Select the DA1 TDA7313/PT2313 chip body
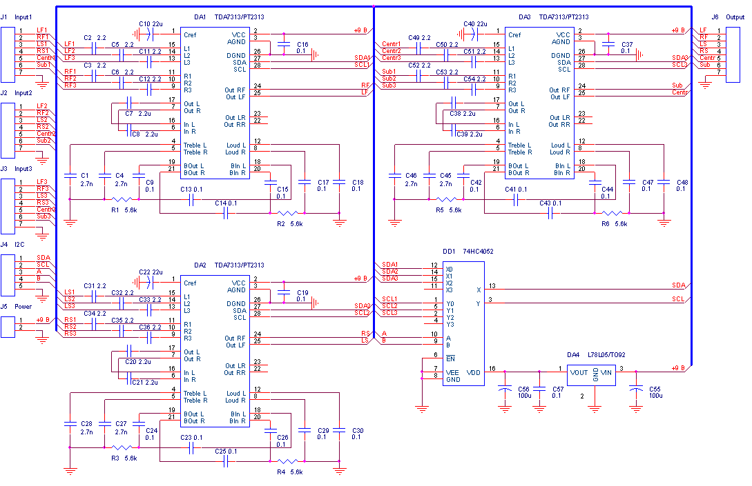Screen dimensions: 752x486 [215, 103]
